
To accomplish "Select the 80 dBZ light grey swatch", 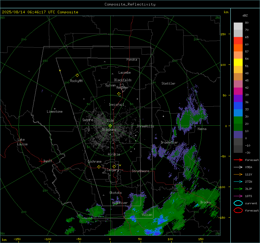I will [x=238, y=26].
